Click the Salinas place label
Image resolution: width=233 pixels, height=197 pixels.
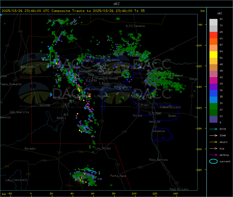click(45, 105)
